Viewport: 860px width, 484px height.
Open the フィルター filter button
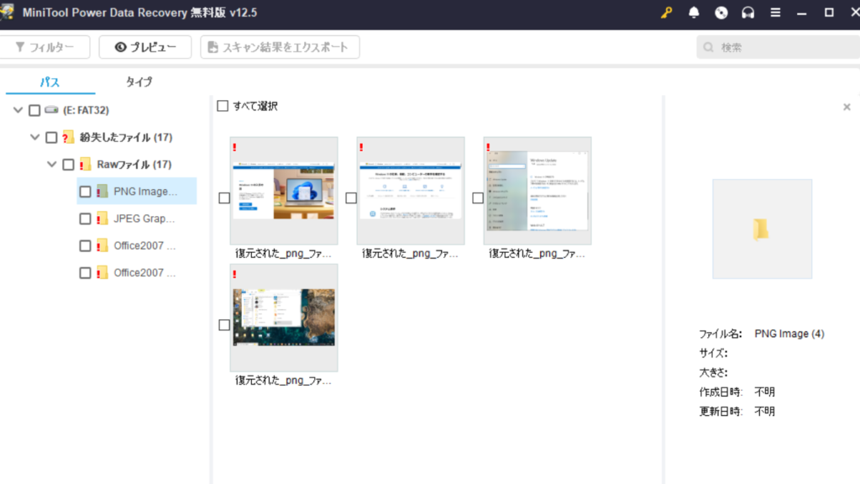[45, 47]
